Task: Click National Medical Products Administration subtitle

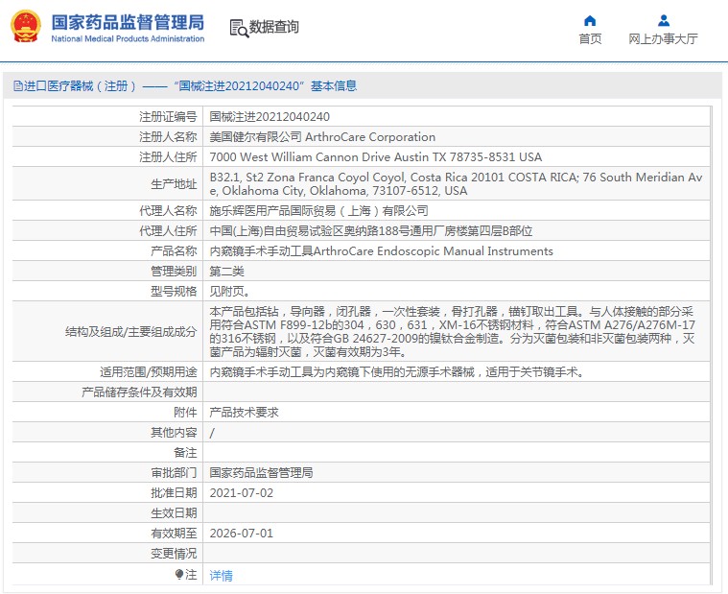Action: [x=128, y=39]
